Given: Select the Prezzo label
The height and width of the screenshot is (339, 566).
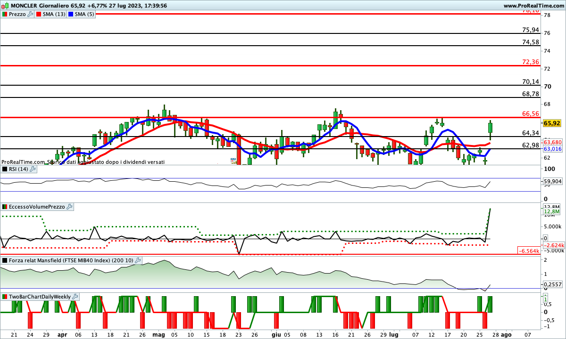Looking at the screenshot, I should coord(18,14).
